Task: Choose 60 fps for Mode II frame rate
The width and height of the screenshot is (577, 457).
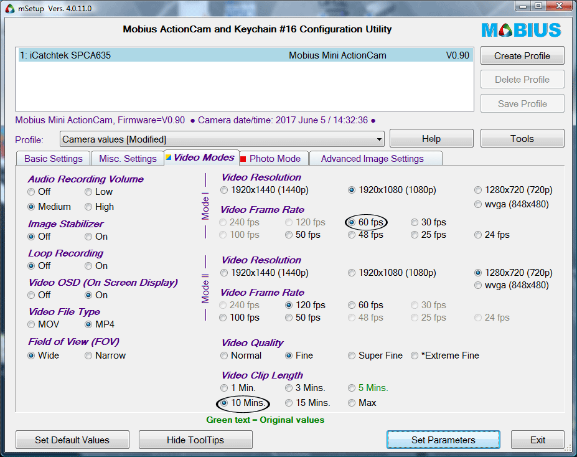Action: [x=365, y=305]
